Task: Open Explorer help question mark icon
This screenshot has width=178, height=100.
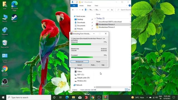Action: [x=130, y=6]
